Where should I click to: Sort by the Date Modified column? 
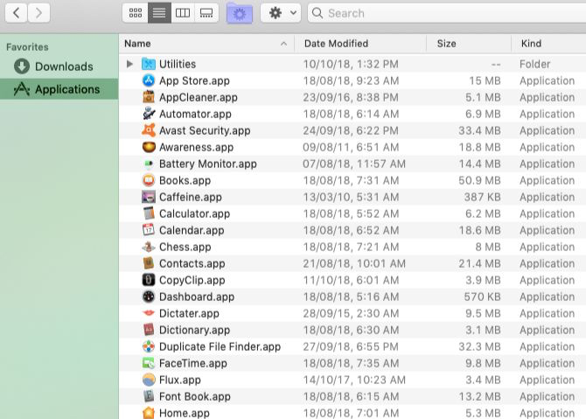tap(336, 44)
